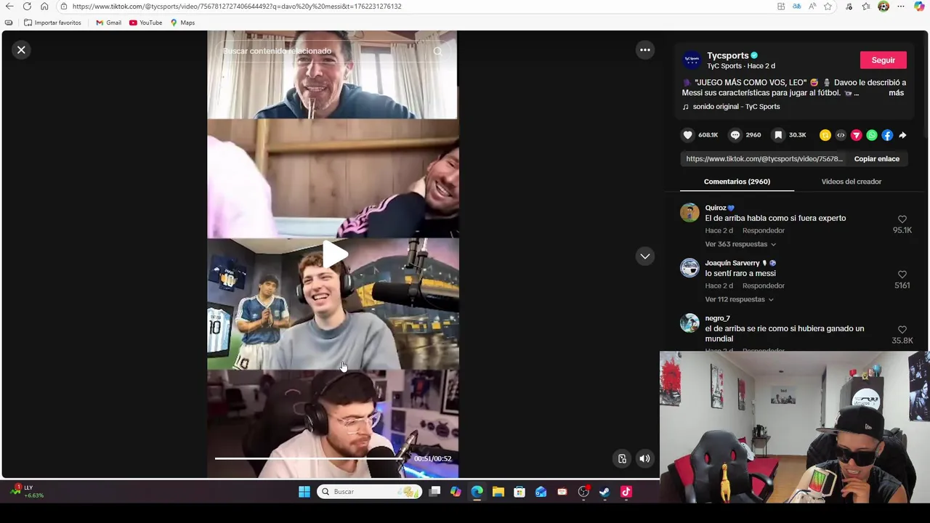Toggle the floating player icon

click(x=622, y=458)
